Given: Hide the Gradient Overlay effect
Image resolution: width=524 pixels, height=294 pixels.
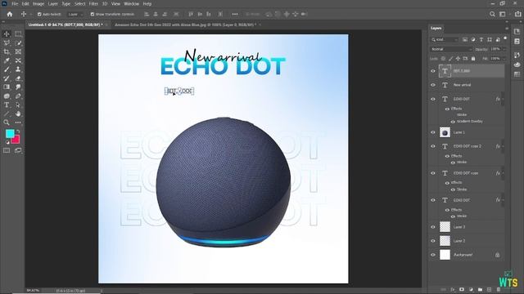Looking at the screenshot, I should coord(453,122).
